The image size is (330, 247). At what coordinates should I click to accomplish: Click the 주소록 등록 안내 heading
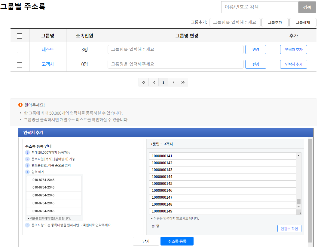coord(38,146)
